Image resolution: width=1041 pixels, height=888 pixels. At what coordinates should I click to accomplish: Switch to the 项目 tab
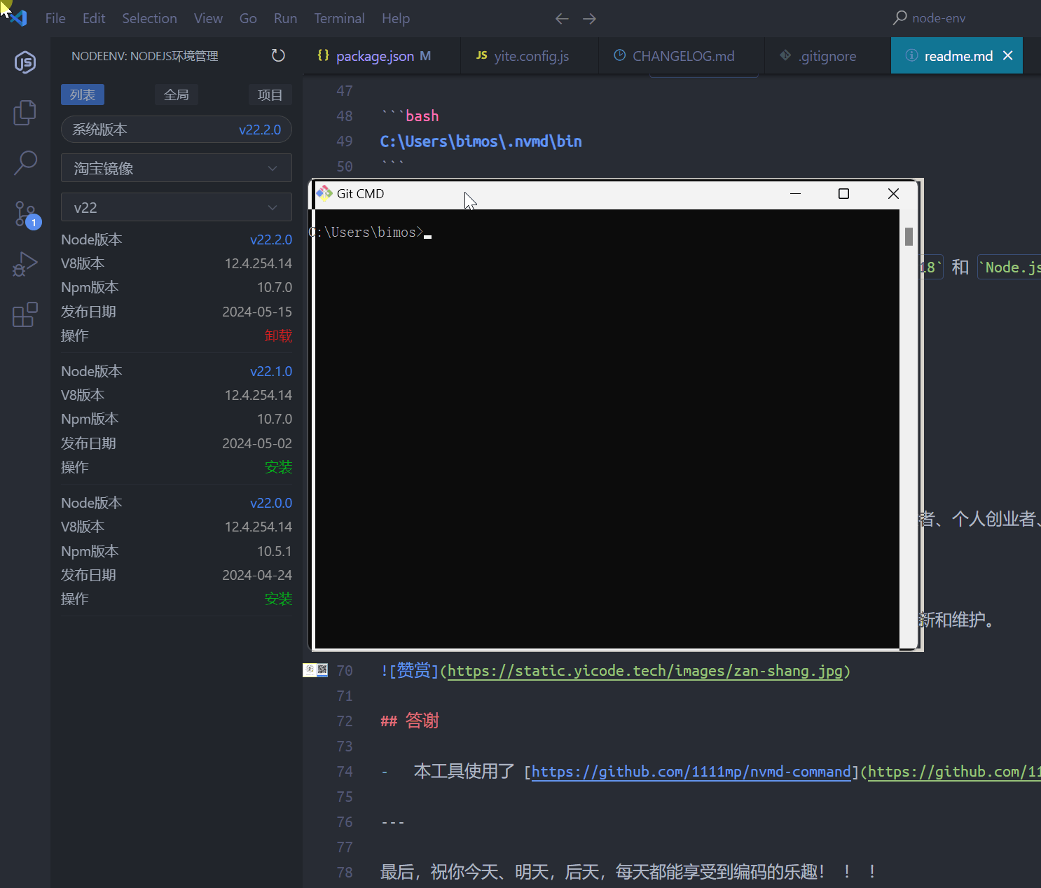coord(270,95)
